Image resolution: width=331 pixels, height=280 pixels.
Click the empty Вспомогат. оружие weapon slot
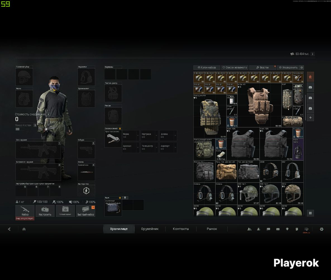coord(38,172)
